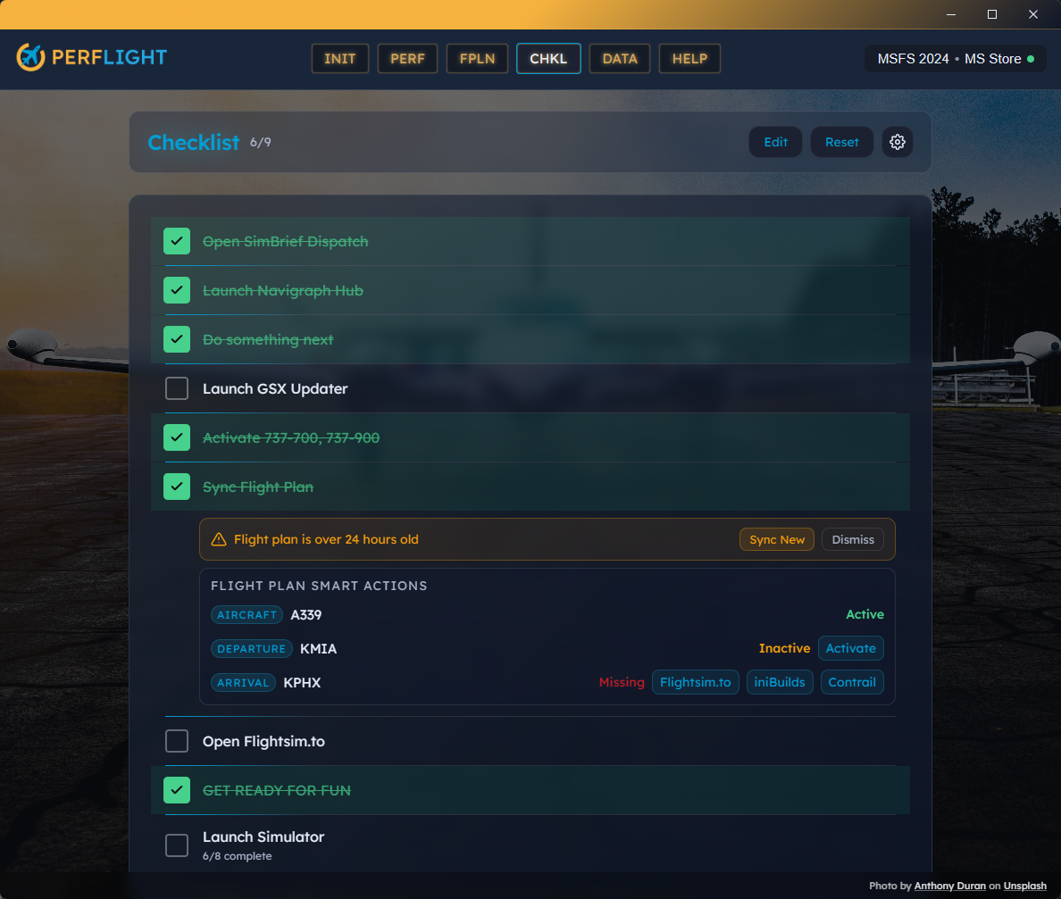The width and height of the screenshot is (1061, 899).
Task: Open the checklist settings gear
Action: pyautogui.click(x=897, y=141)
